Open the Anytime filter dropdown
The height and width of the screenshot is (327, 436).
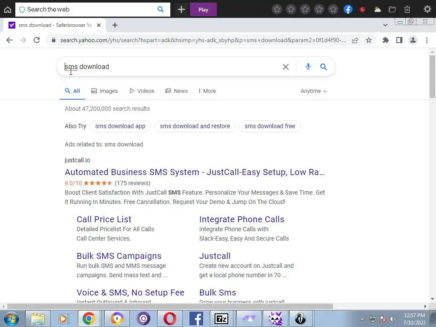click(x=313, y=91)
